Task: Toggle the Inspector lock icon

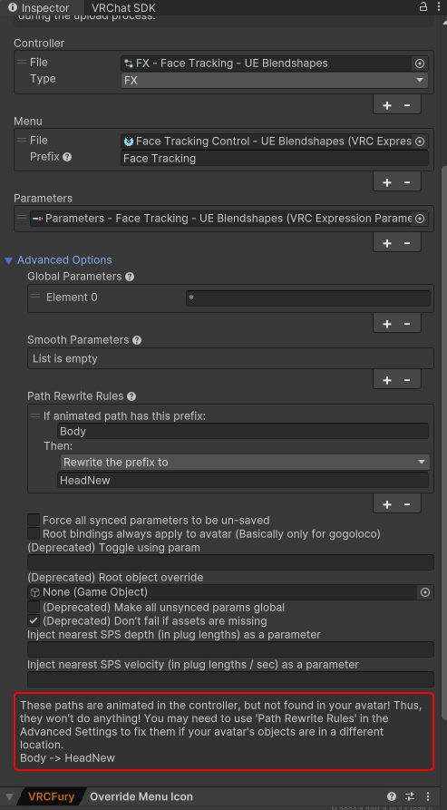Action: [423, 7]
